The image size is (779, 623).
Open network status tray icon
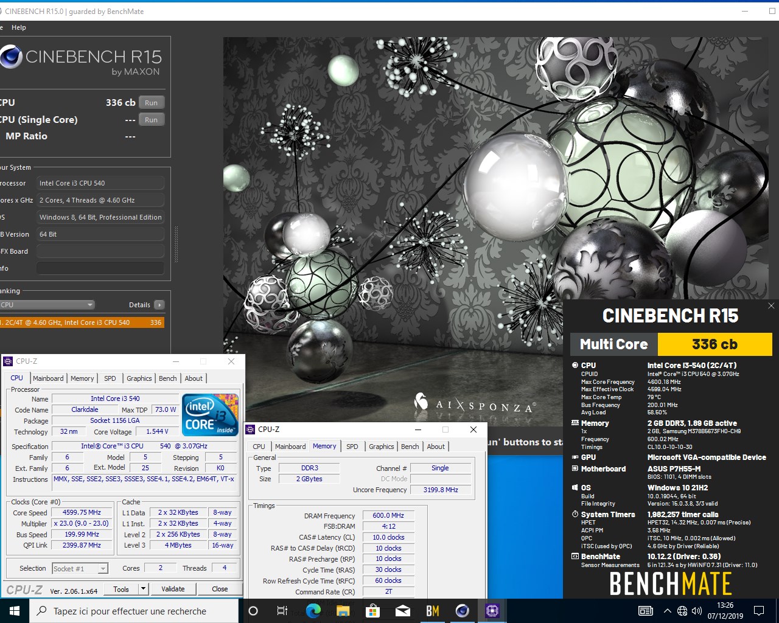[682, 611]
